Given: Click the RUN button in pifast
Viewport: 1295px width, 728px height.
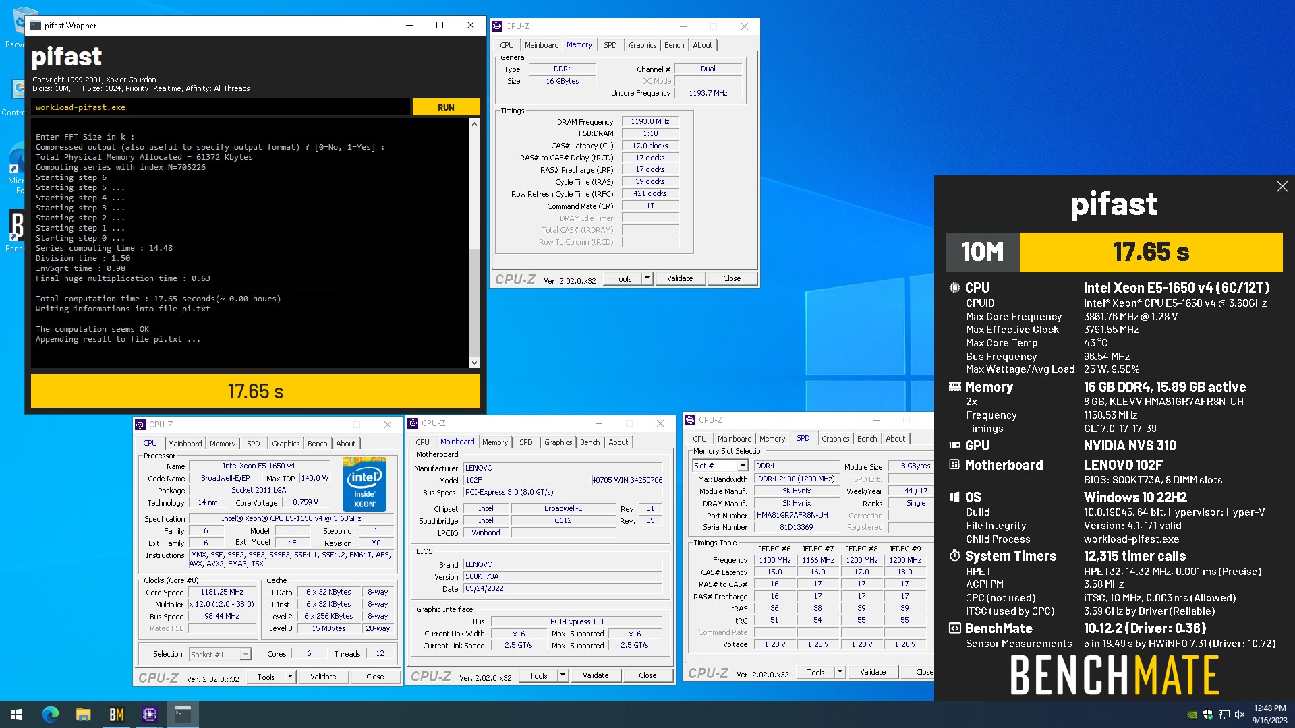Looking at the screenshot, I should click(446, 107).
